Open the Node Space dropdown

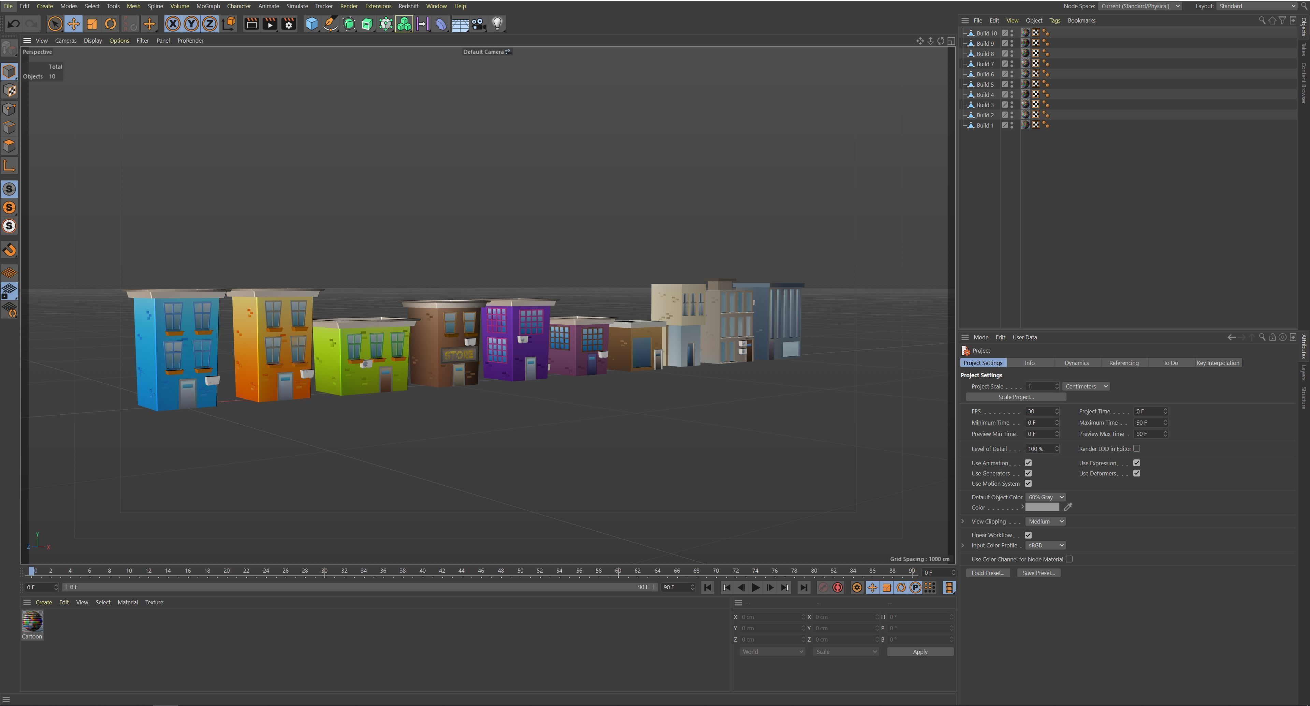point(1140,6)
